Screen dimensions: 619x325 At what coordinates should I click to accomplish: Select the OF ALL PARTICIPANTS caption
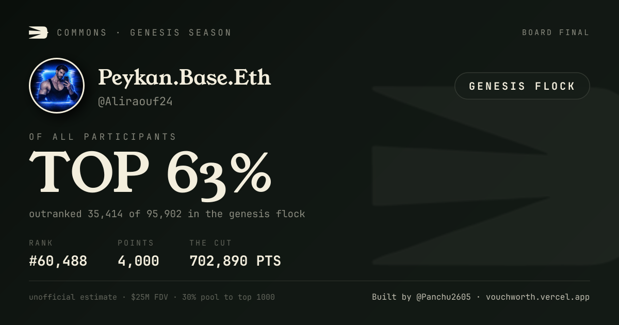tap(103, 137)
